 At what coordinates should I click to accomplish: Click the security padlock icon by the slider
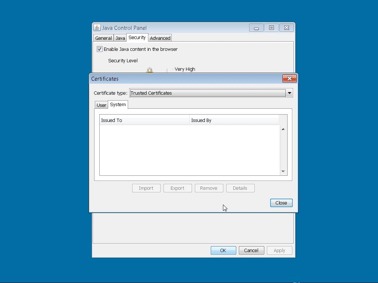[150, 70]
